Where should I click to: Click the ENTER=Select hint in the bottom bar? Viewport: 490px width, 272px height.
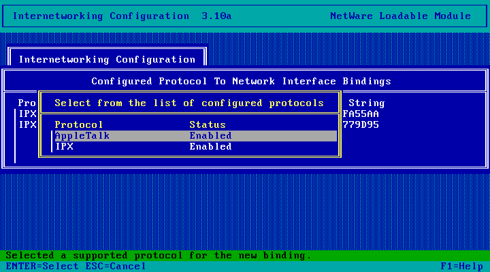point(42,267)
